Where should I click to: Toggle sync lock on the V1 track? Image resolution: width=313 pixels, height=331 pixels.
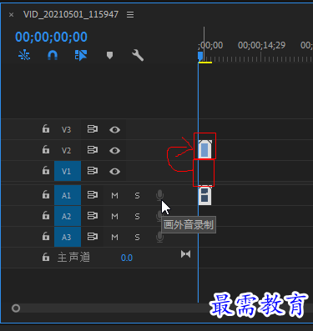pyautogui.click(x=93, y=170)
